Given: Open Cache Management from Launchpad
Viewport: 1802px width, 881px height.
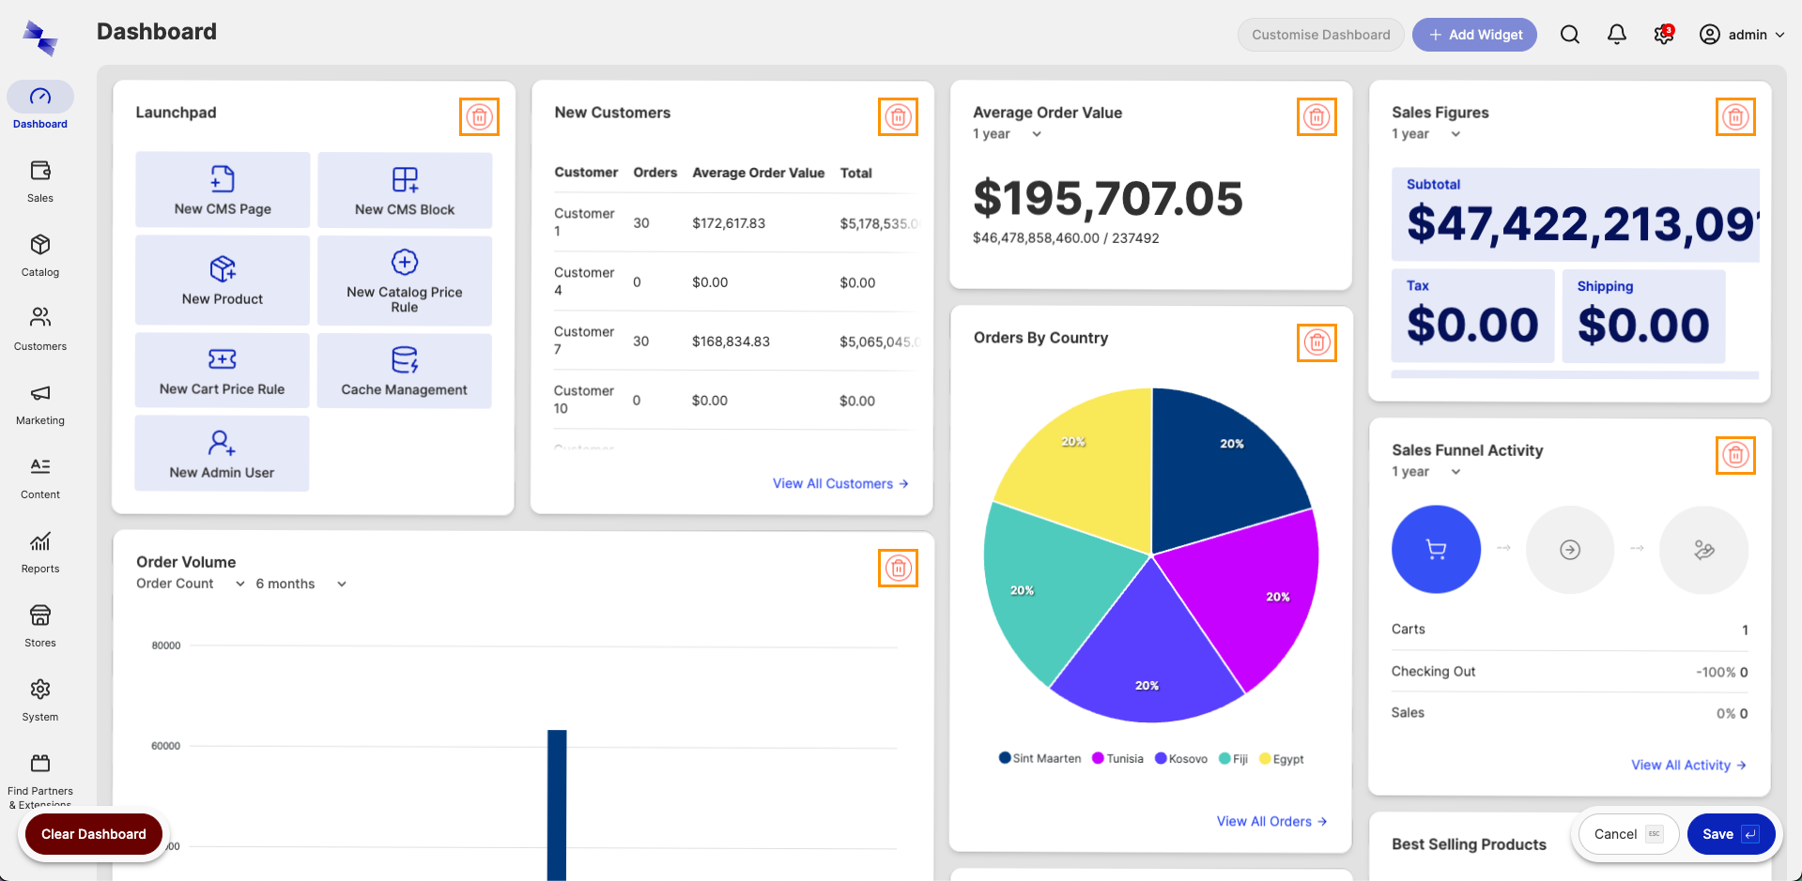Looking at the screenshot, I should [404, 372].
